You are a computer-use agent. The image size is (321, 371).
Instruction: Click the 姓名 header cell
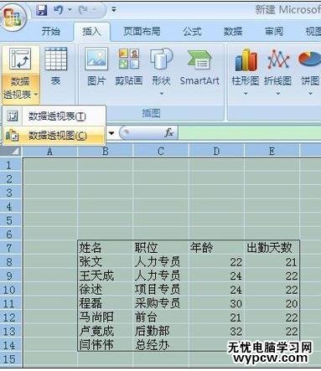pos(106,248)
